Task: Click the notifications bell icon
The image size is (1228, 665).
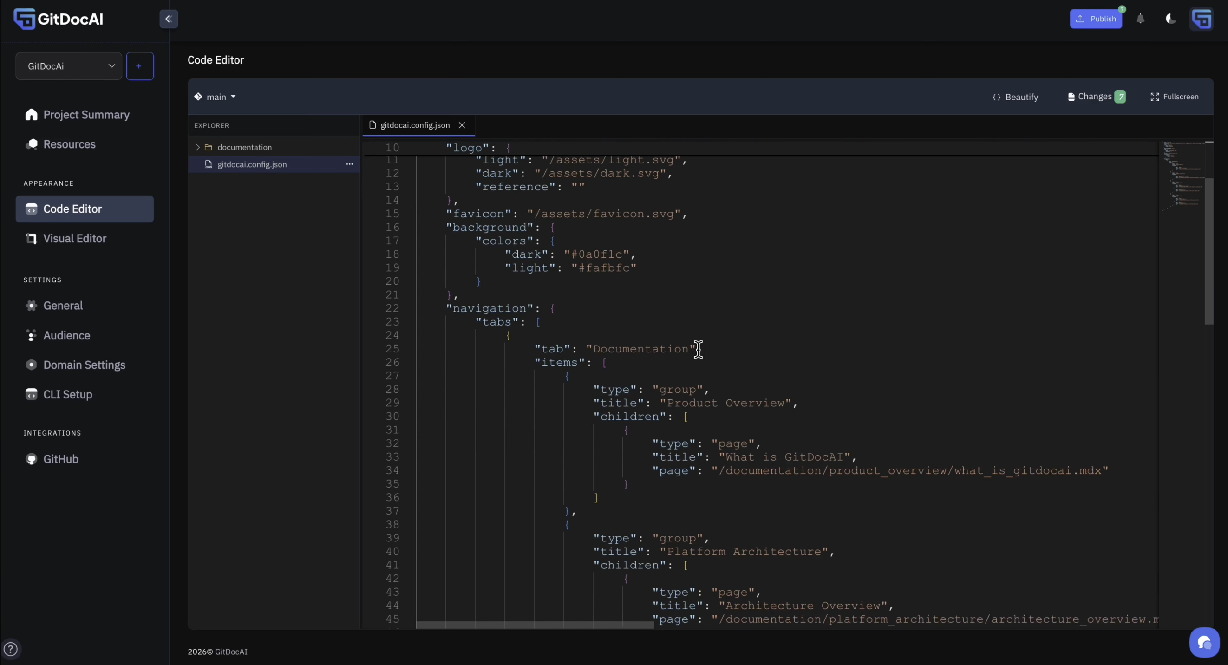Action: point(1140,19)
